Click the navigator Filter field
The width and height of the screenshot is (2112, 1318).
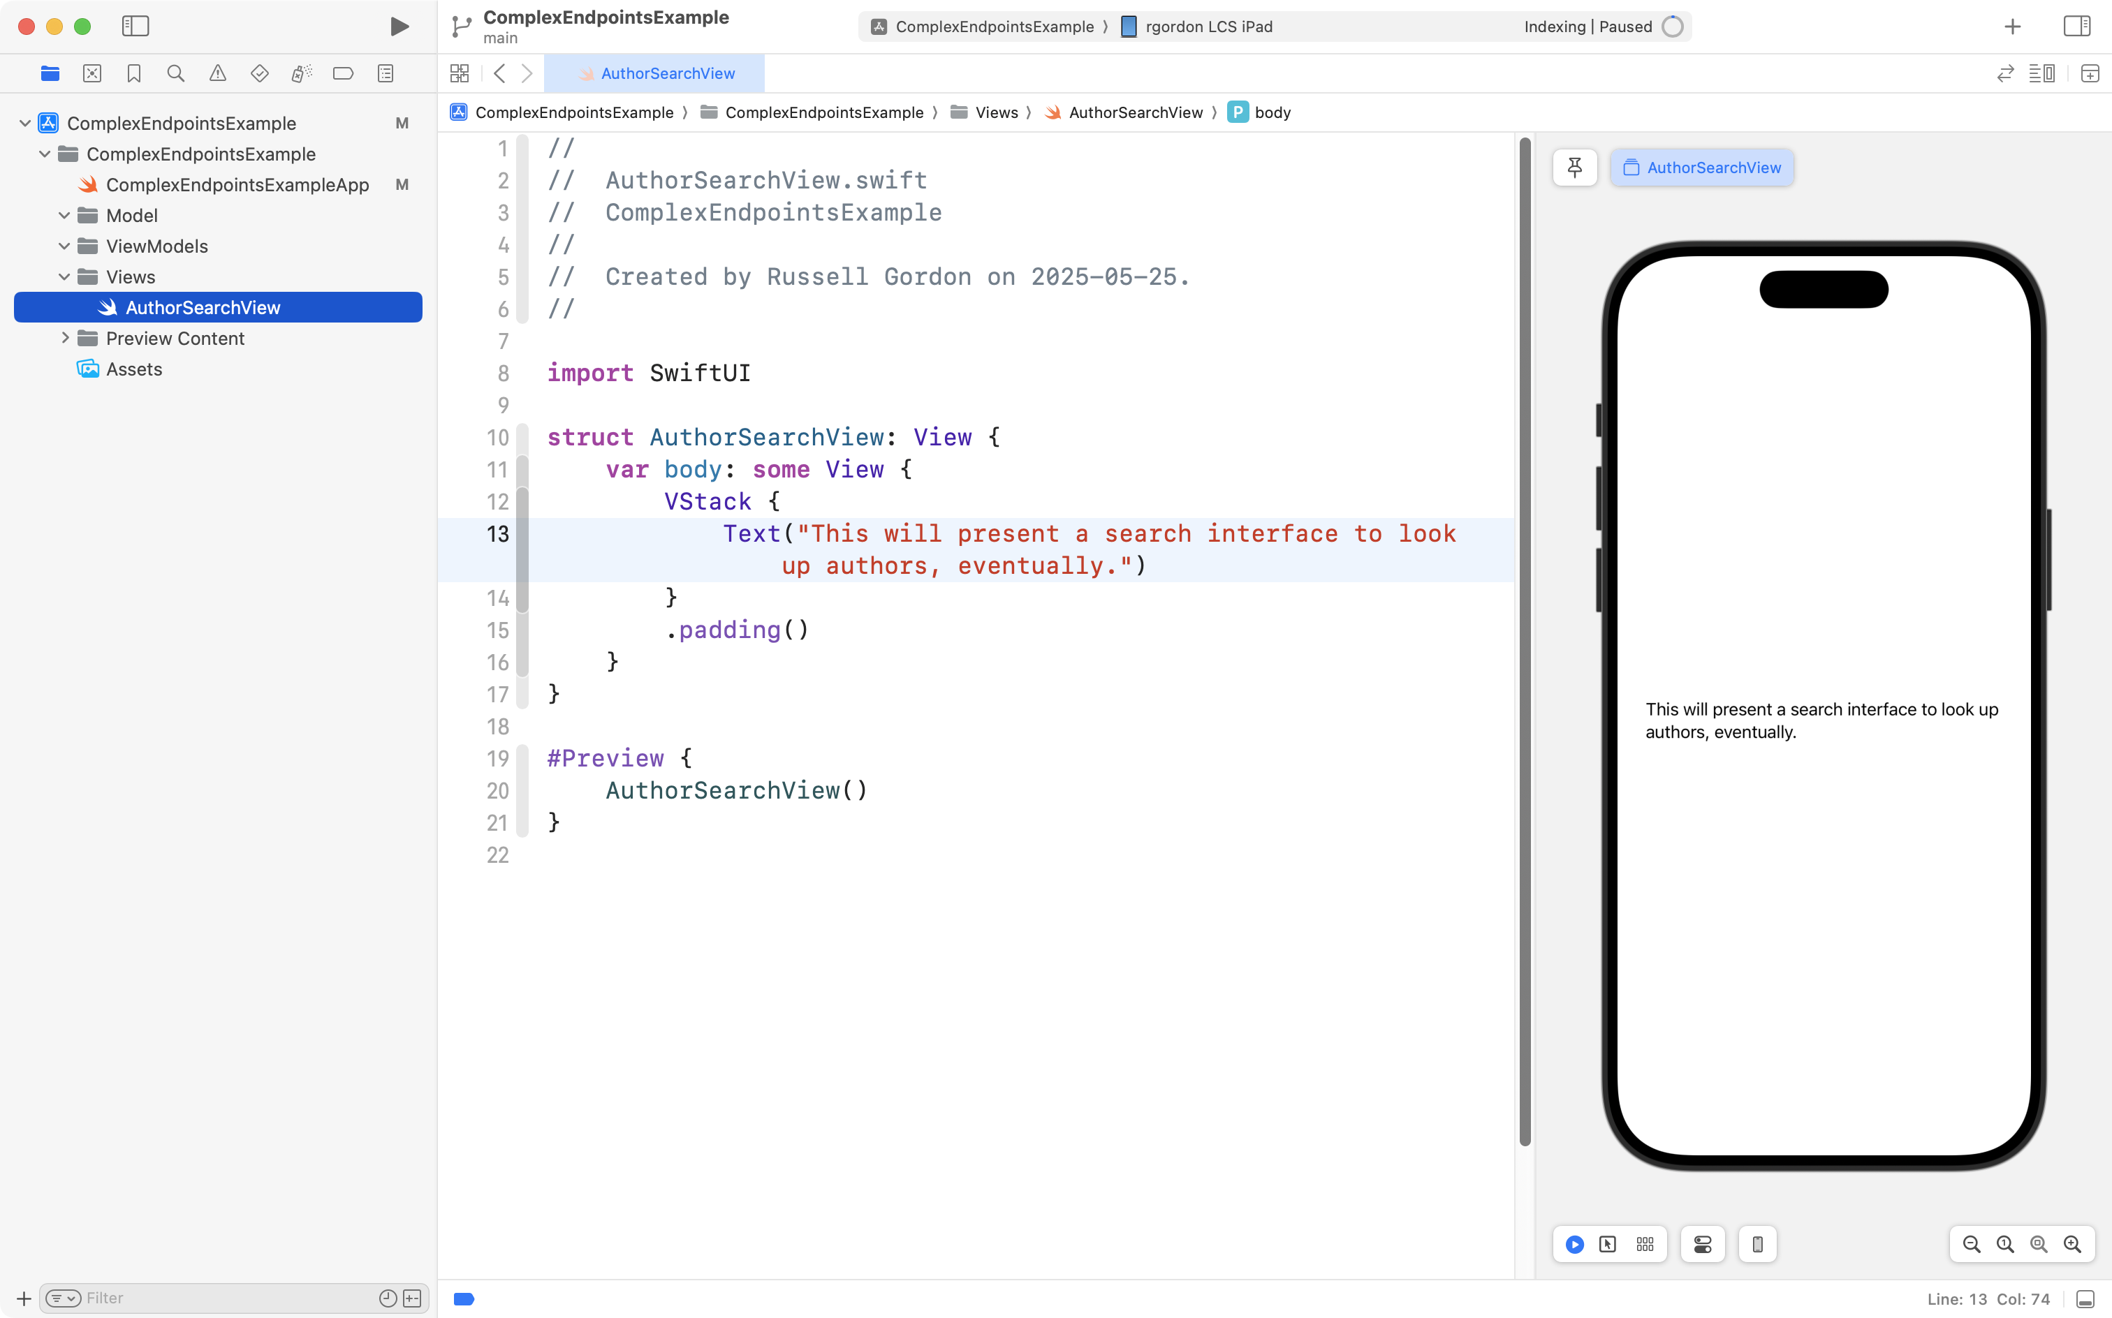coord(227,1298)
